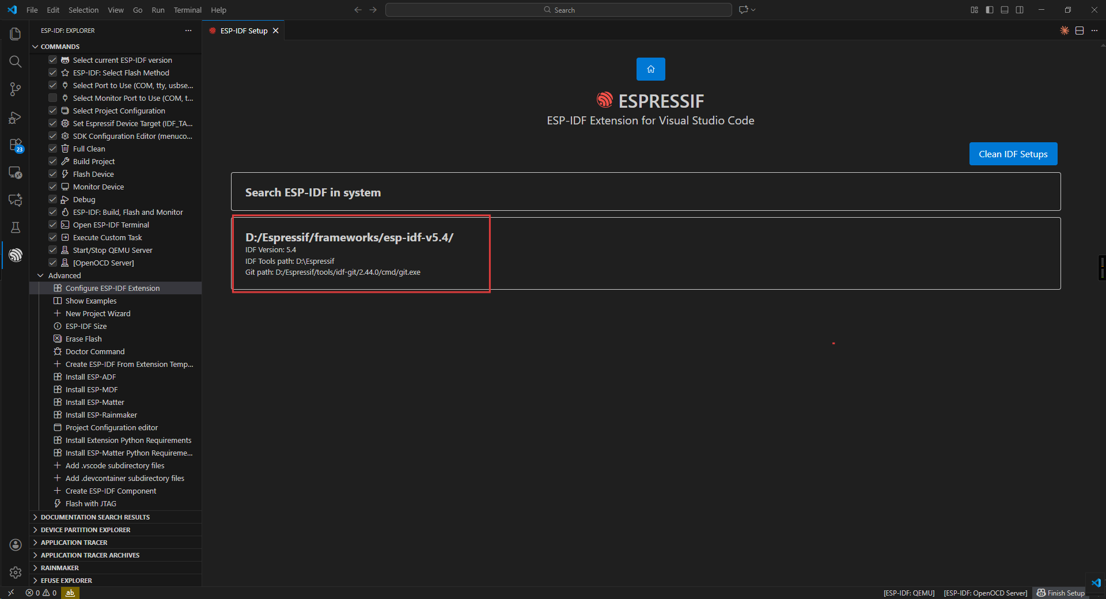Open the Help menu

[218, 10]
